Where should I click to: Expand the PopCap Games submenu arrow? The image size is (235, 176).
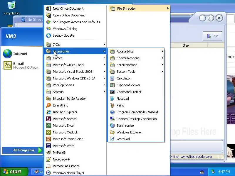[104, 85]
